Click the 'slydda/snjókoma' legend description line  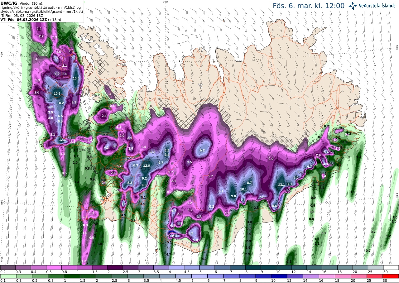pyautogui.click(x=42, y=11)
